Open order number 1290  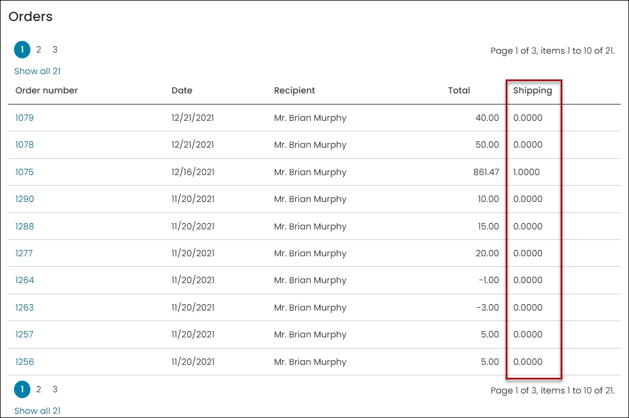[x=25, y=198]
